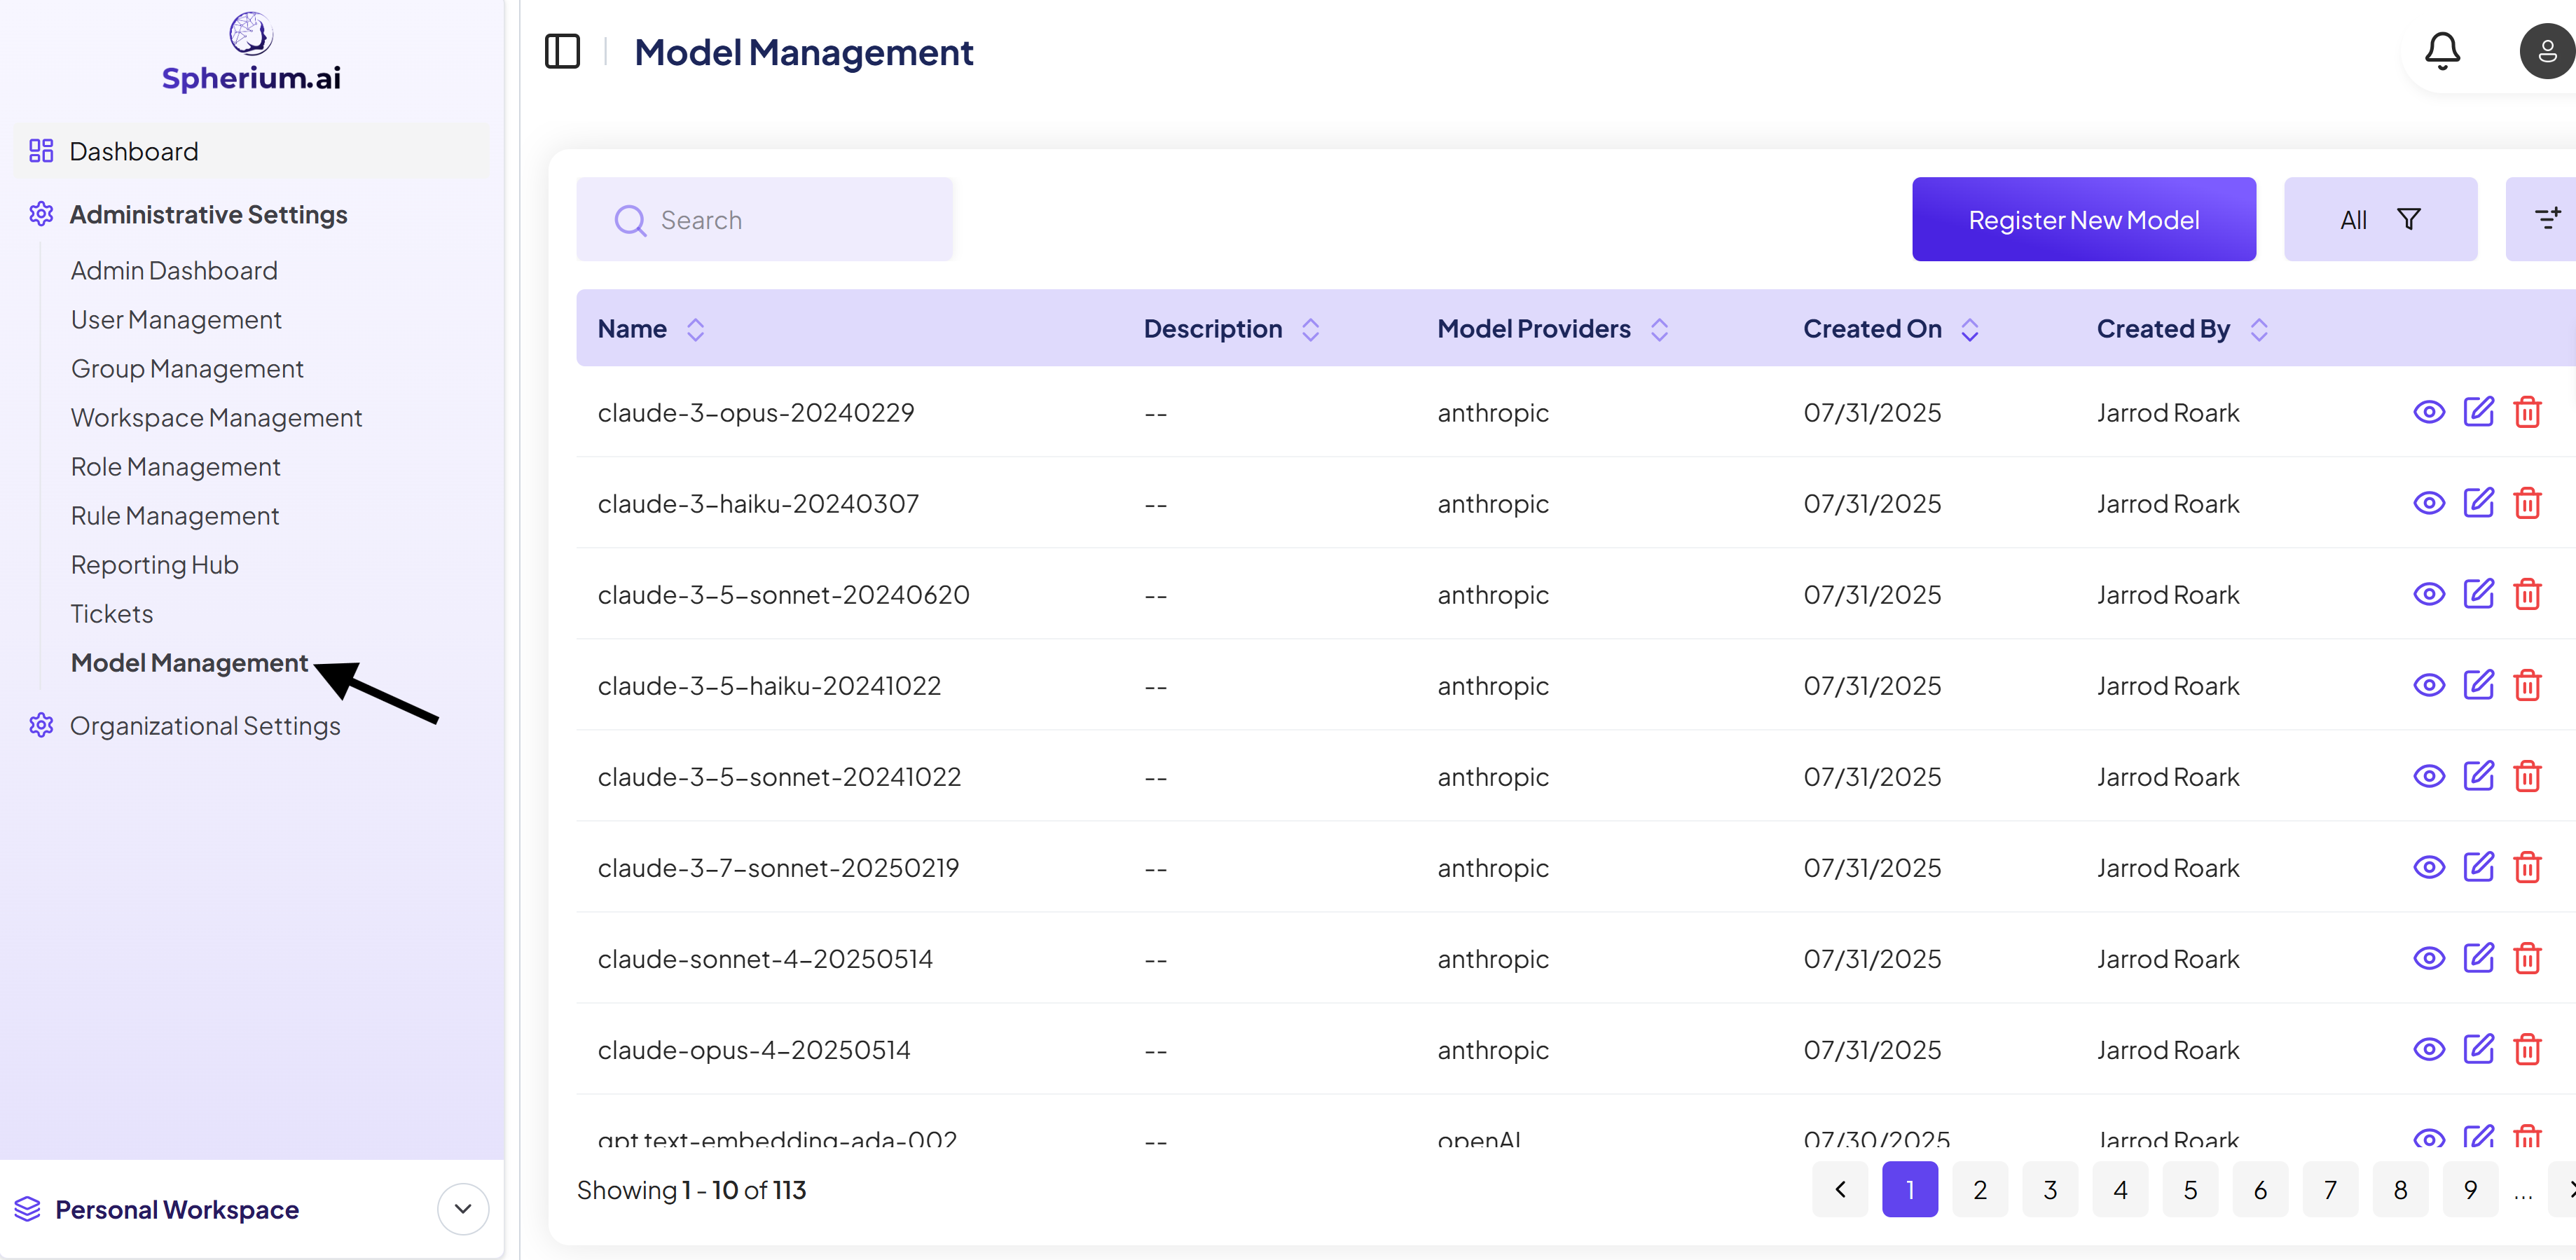
Task: Sort table by Name column
Action: tap(696, 329)
